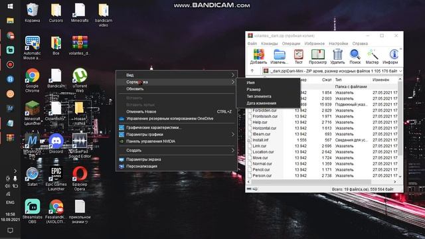Image resolution: width=425 pixels, height=239 pixels.
Task: Open the Справка menu in WinRAR
Action: click(360, 43)
